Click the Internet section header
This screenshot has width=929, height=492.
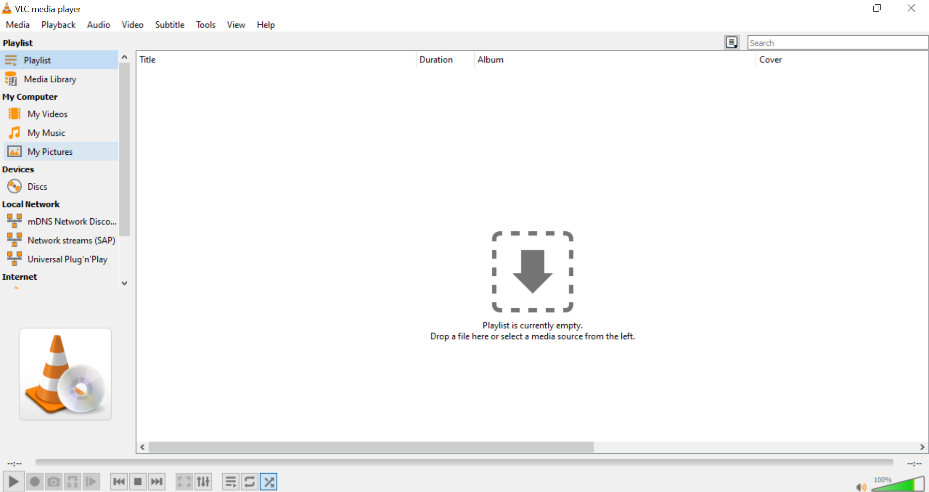click(x=19, y=277)
